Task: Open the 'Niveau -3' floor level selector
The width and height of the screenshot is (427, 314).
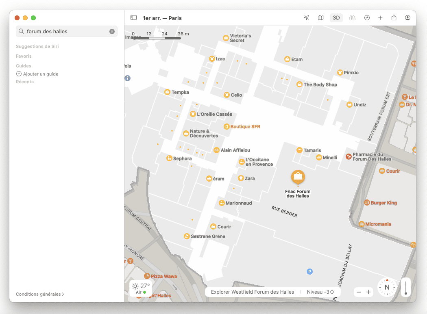Action: coord(320,292)
